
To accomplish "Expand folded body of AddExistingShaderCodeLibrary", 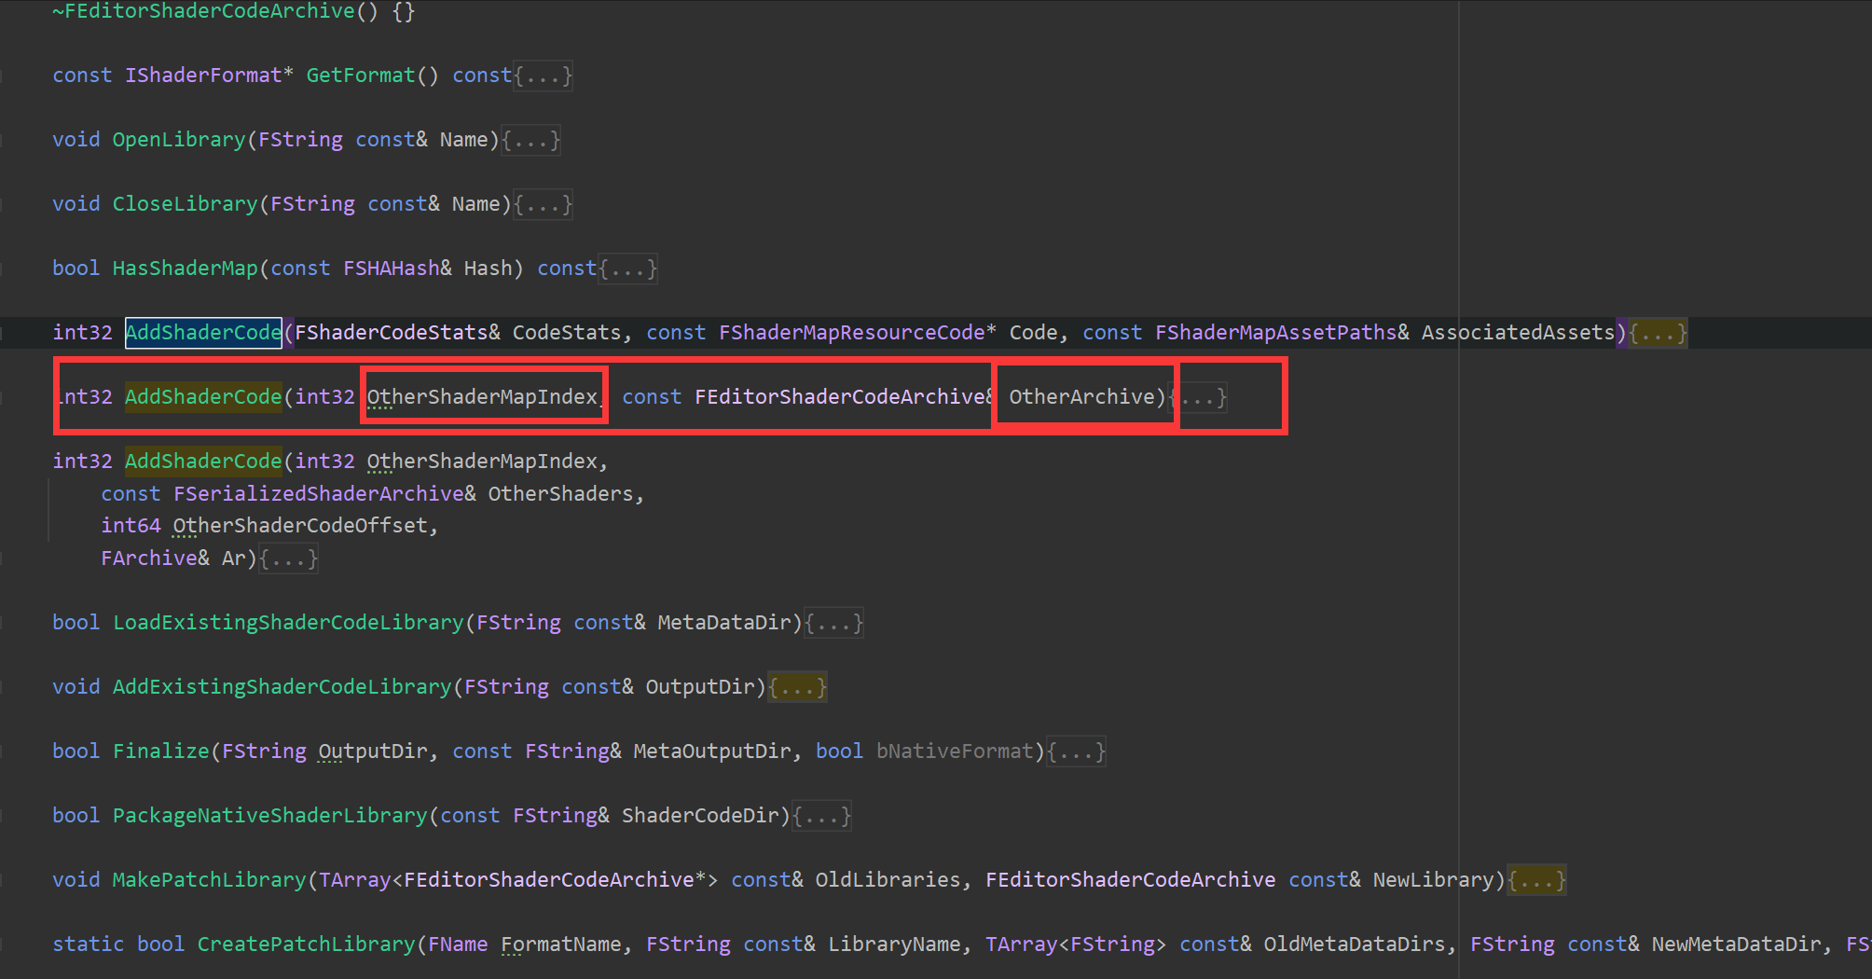I will pos(797,687).
